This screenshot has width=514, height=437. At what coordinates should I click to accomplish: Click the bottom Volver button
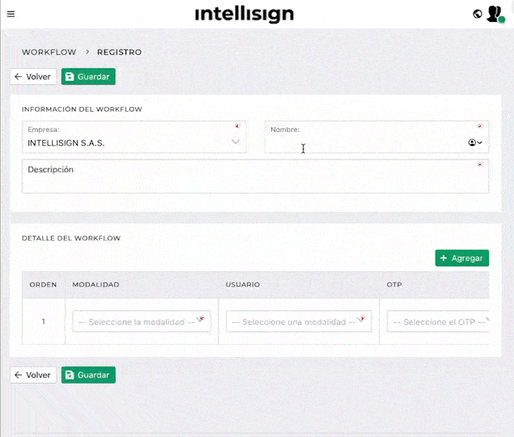click(33, 375)
